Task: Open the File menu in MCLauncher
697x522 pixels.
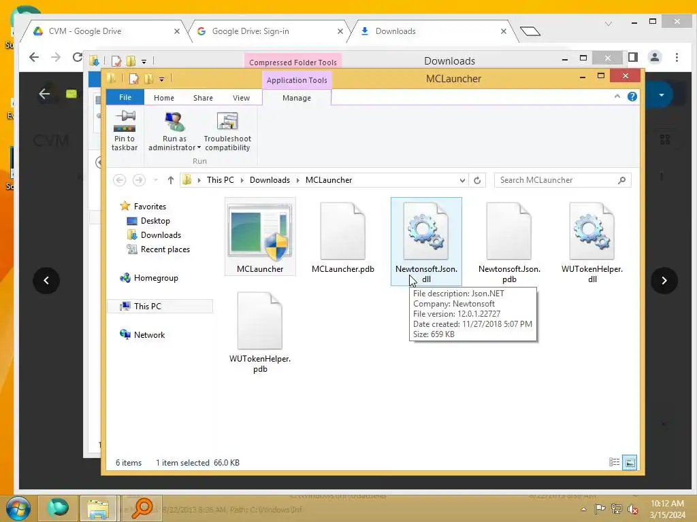Action: coord(125,97)
